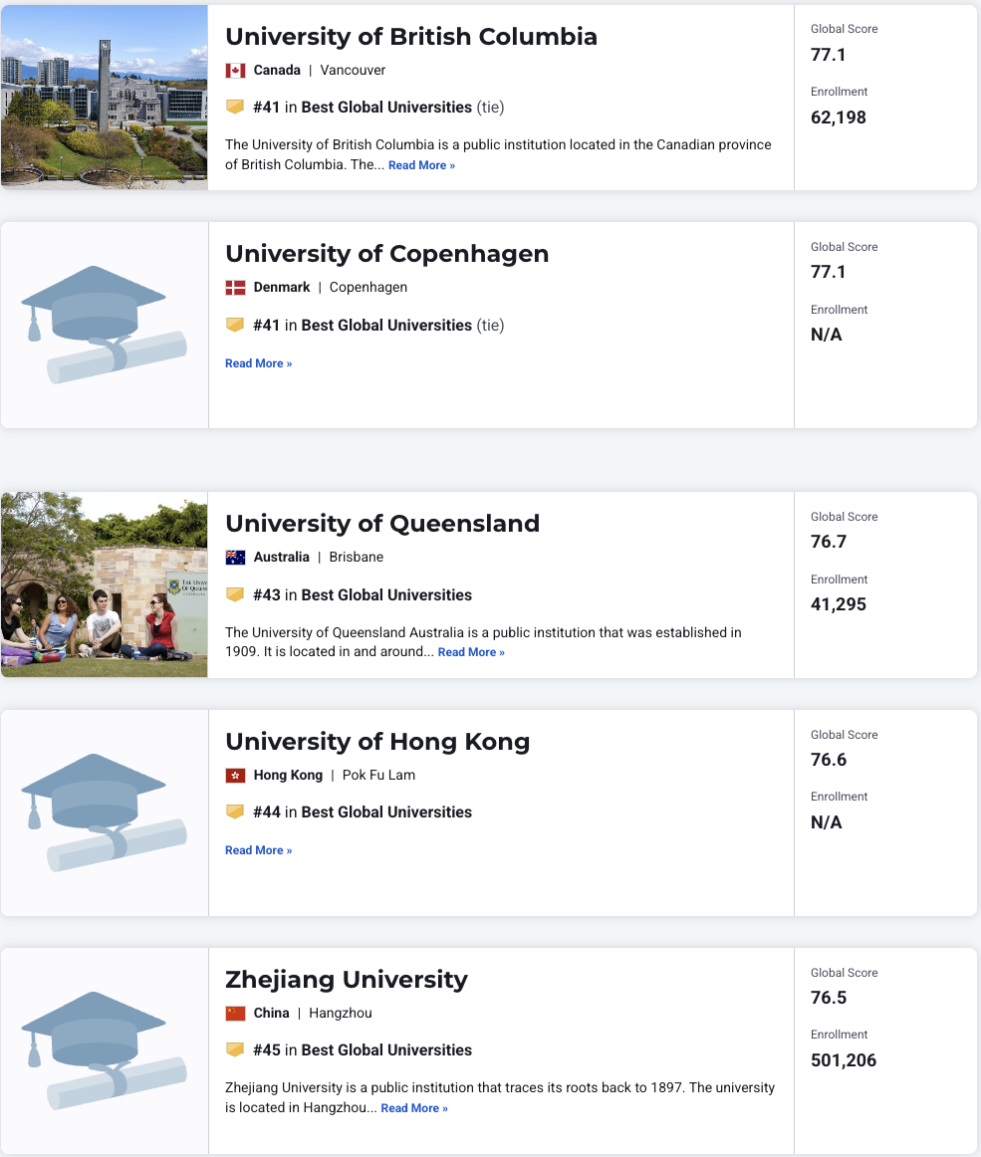Open University of Copenhagen title link

(386, 254)
